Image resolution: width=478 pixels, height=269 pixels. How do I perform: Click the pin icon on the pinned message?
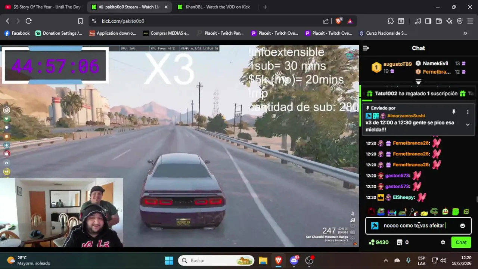click(x=454, y=112)
